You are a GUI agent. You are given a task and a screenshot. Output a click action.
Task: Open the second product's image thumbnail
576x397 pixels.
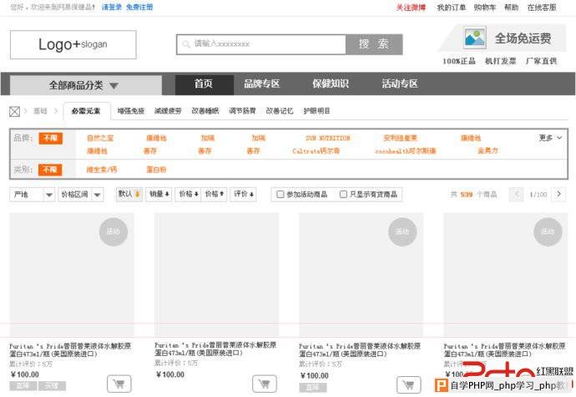click(x=216, y=274)
